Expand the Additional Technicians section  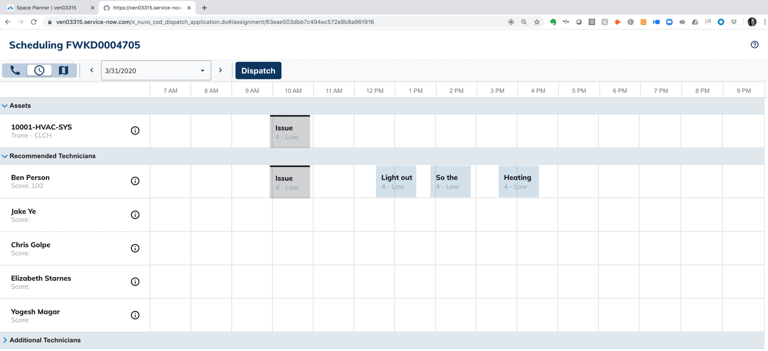click(5, 340)
